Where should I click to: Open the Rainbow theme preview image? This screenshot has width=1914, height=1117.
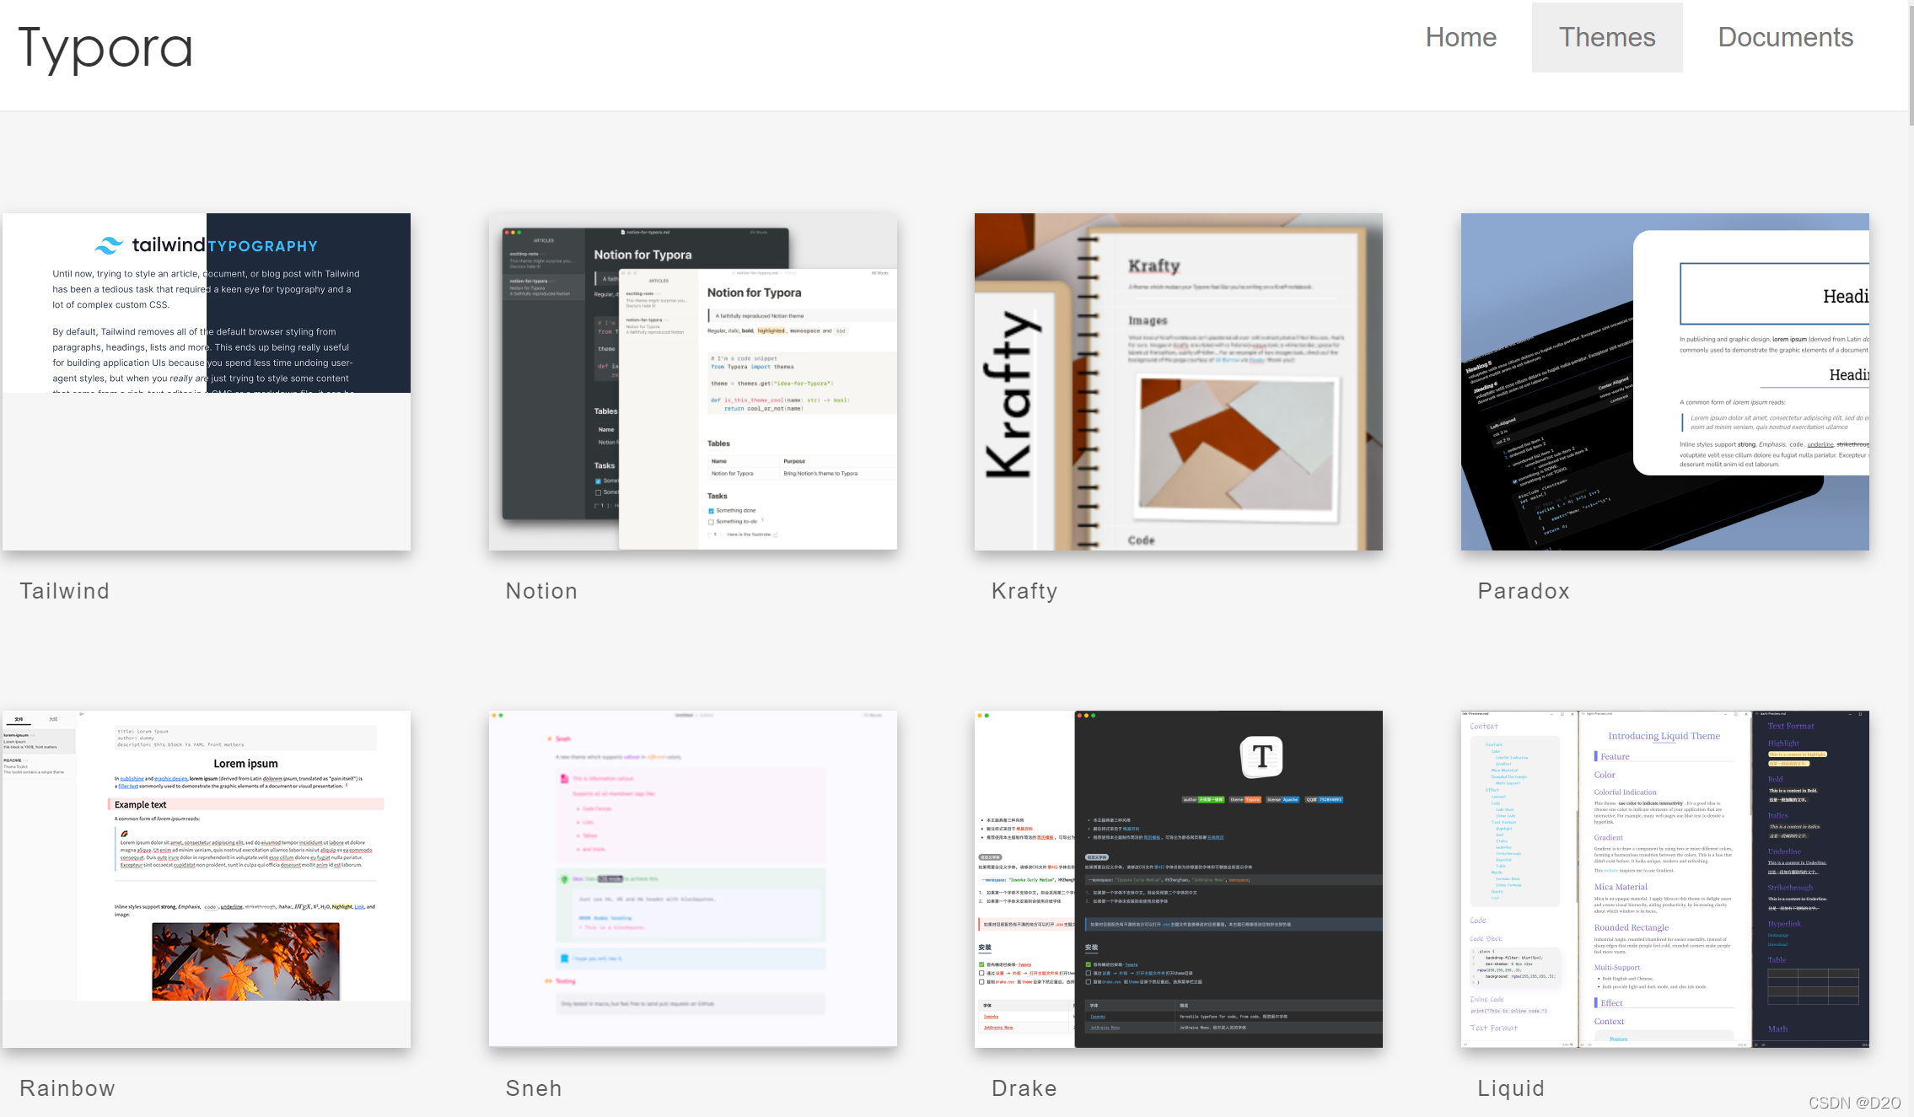point(207,879)
